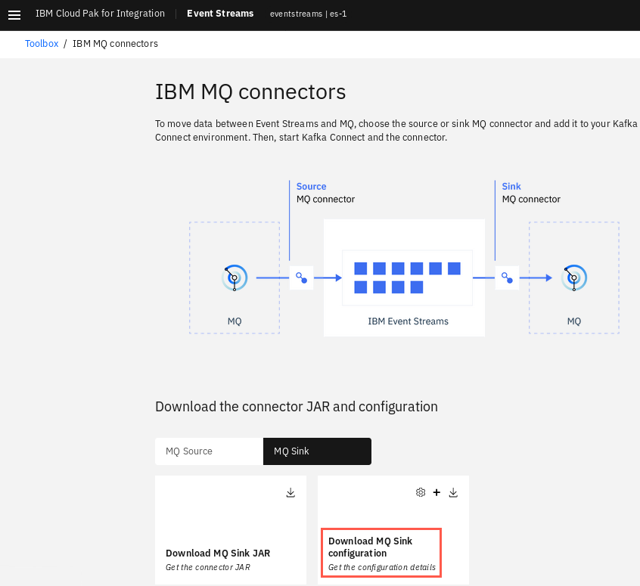Click the IBM Event Streams blocks graphic
Viewport: 640px width, 586px height.
(x=407, y=278)
